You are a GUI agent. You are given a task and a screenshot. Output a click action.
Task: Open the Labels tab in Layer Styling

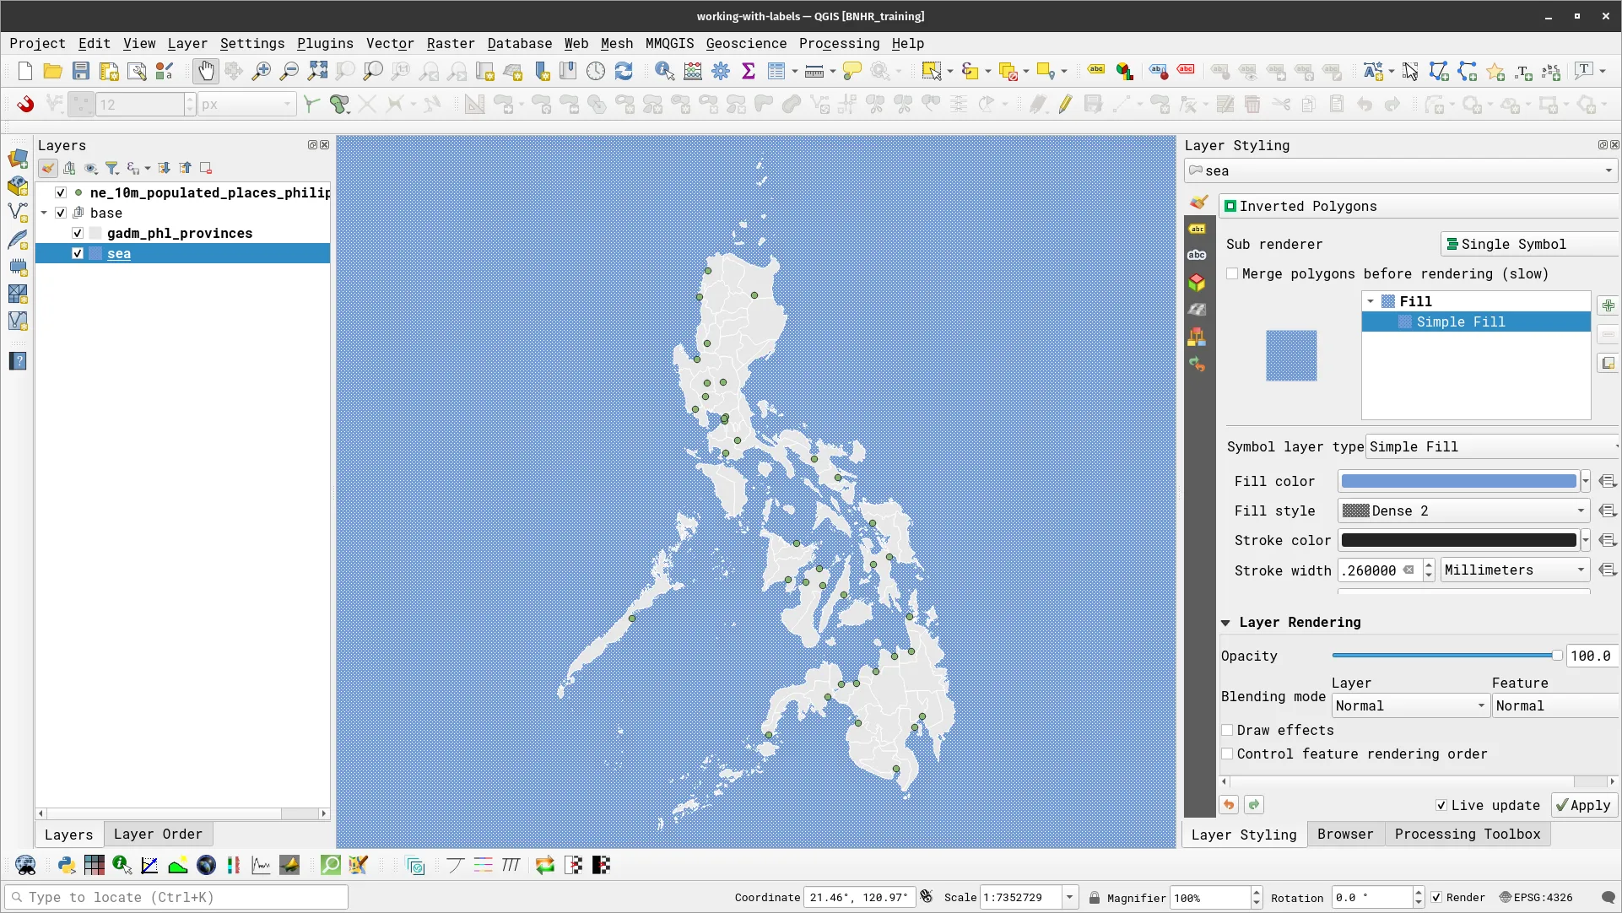(1197, 229)
